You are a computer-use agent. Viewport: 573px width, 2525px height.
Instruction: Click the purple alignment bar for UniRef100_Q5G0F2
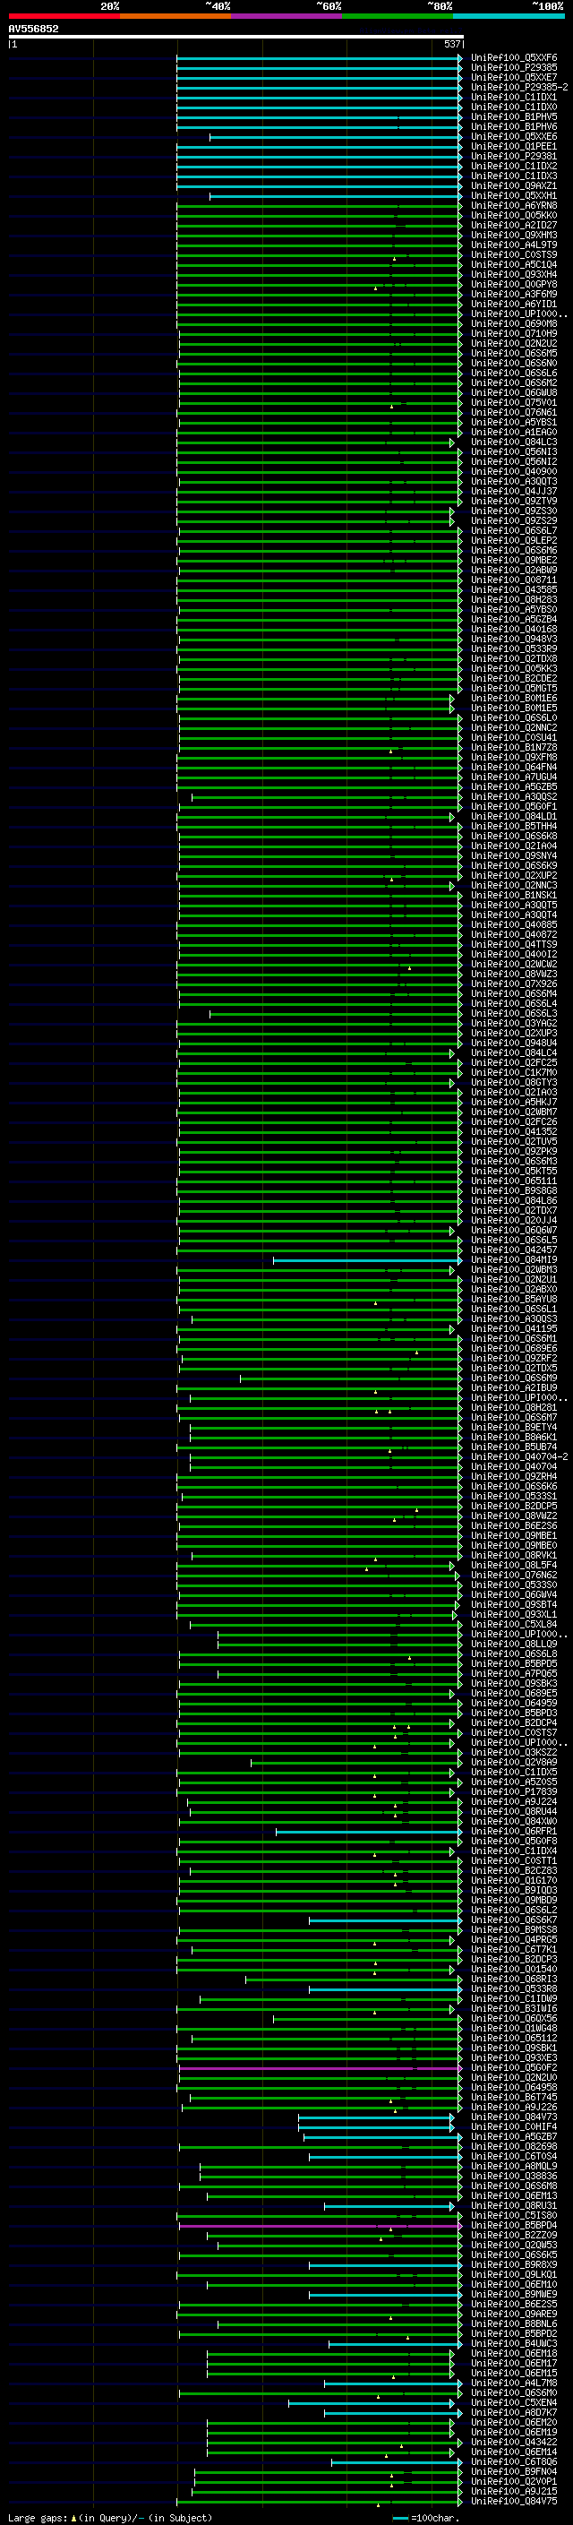320,2068
